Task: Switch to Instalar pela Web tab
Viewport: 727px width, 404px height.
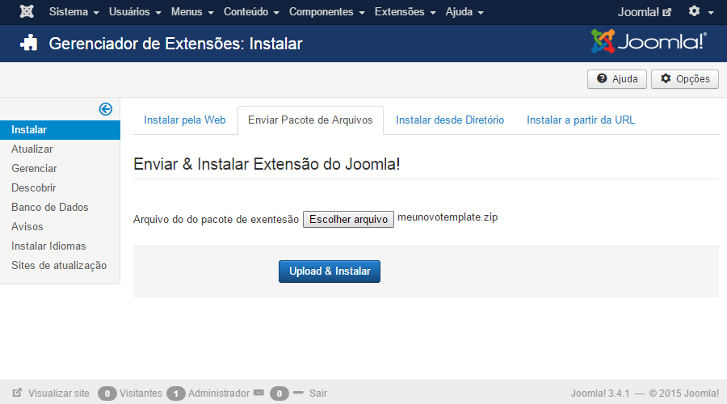Action: (x=184, y=120)
